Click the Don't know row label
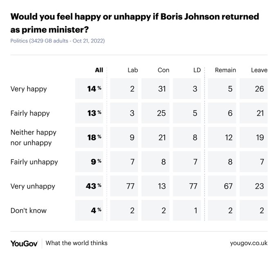Screen dimensions: 278x259 click(29, 211)
